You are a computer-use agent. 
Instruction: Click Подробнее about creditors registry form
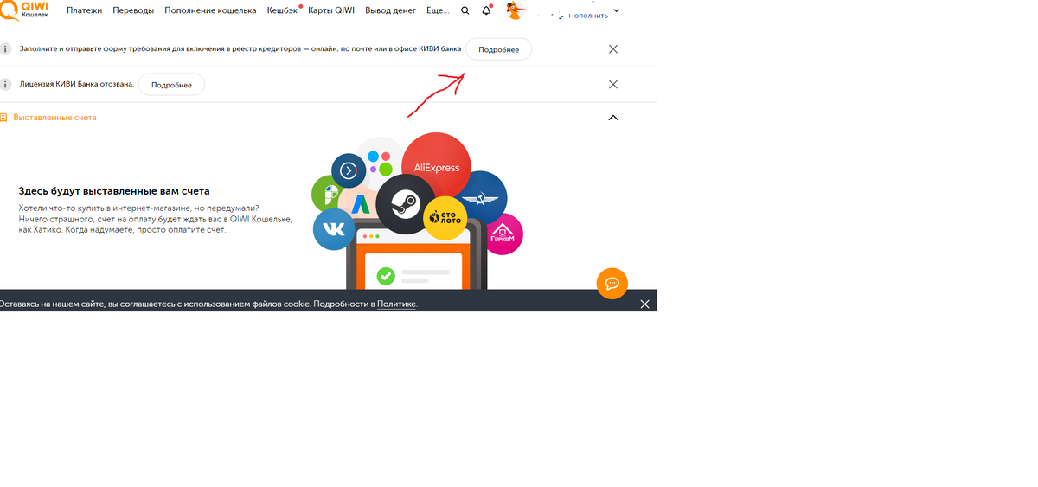(x=499, y=49)
